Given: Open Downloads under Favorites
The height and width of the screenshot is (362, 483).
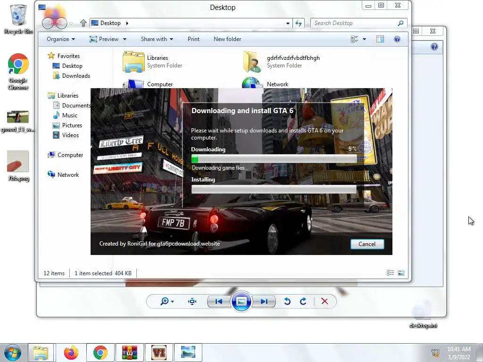Looking at the screenshot, I should (72, 76).
